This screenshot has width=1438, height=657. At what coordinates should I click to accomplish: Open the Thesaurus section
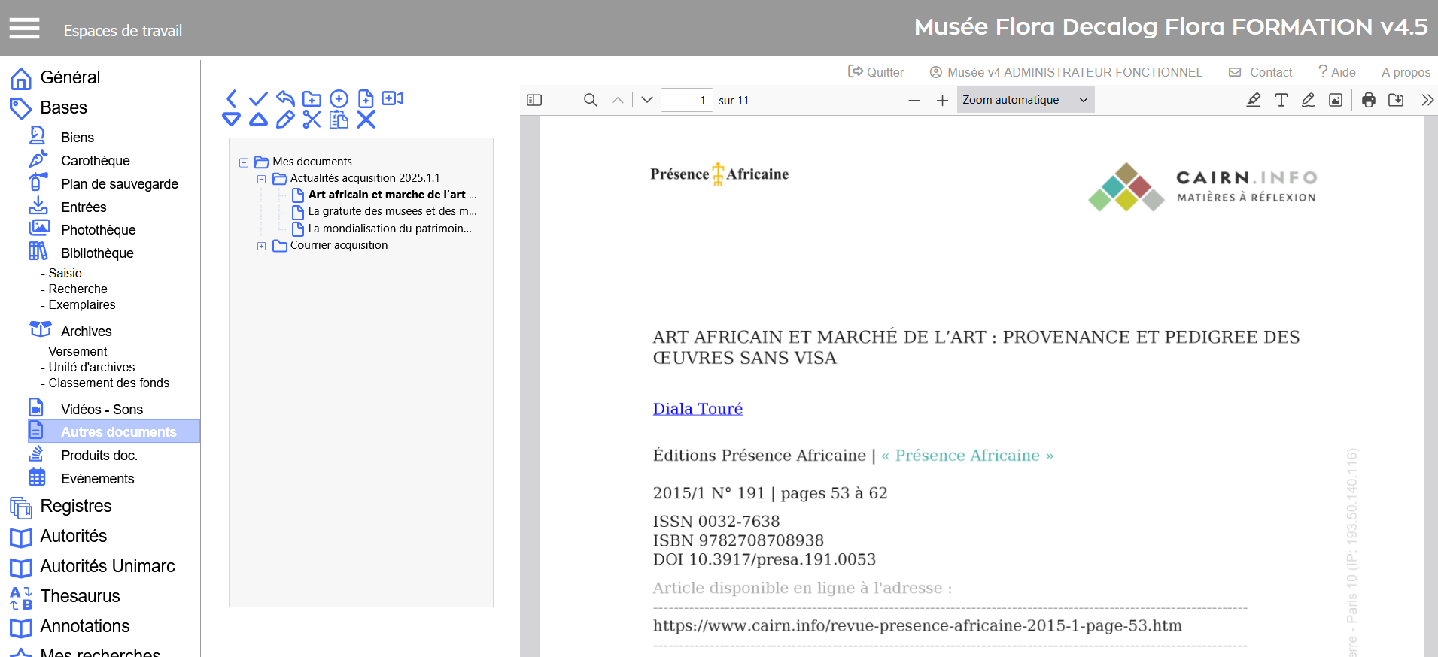pyautogui.click(x=80, y=596)
